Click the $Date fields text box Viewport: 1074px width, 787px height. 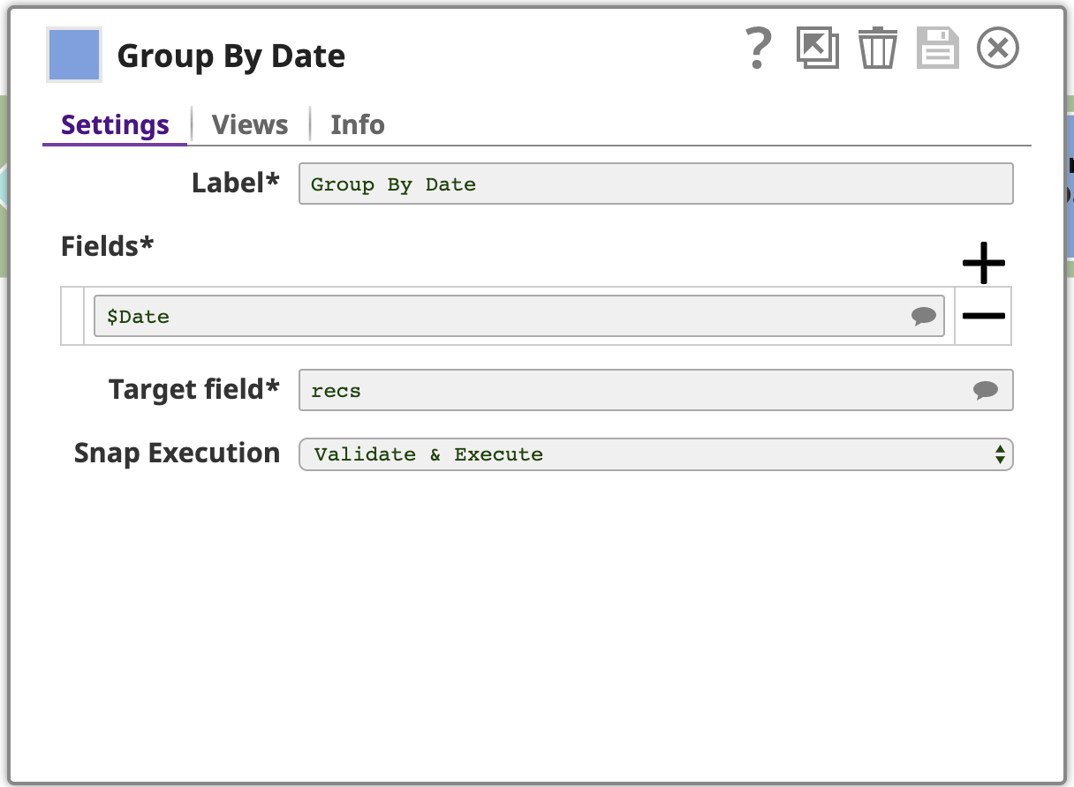pos(519,317)
